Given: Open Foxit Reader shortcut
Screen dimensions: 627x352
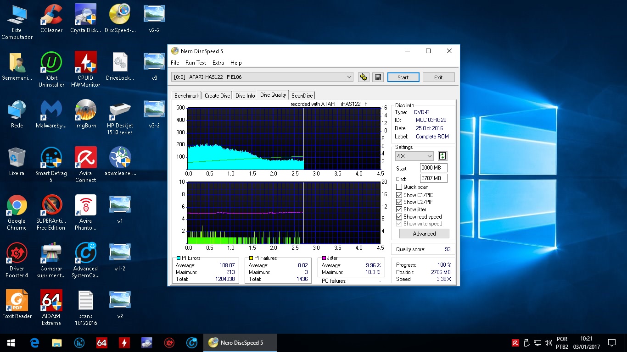Looking at the screenshot, I should coord(17,304).
